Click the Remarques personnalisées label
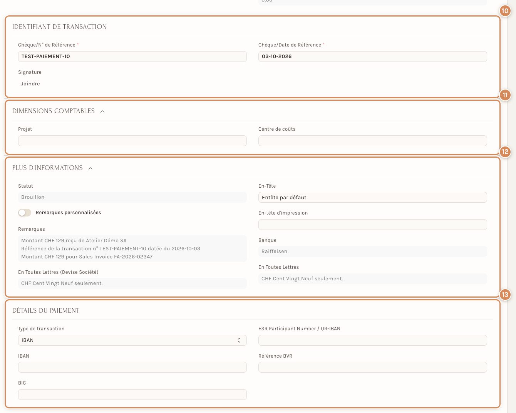Screen dimensions: 516x413 coord(69,213)
